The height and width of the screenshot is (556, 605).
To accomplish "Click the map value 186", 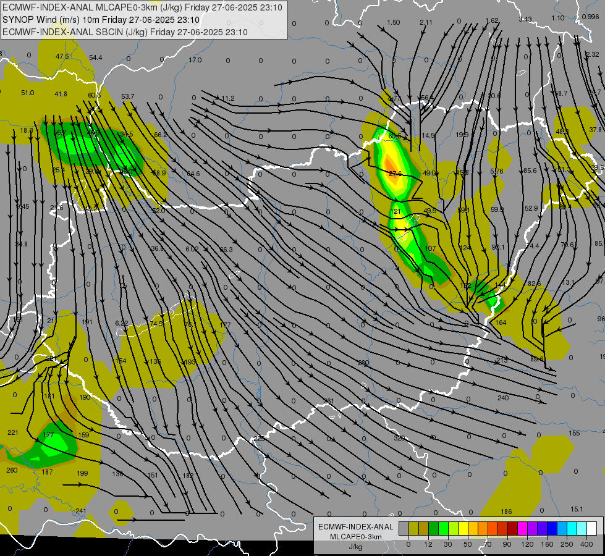I will (x=506, y=512).
